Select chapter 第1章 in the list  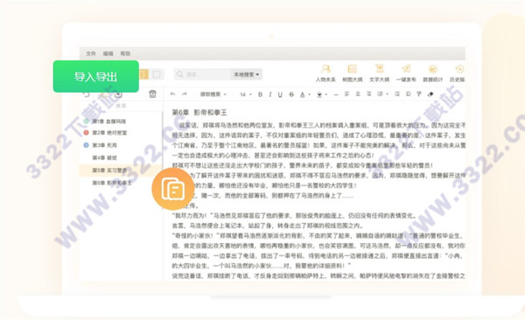coord(109,122)
